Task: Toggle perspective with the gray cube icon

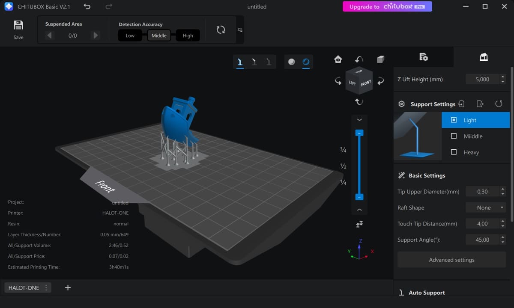Action: [380, 59]
